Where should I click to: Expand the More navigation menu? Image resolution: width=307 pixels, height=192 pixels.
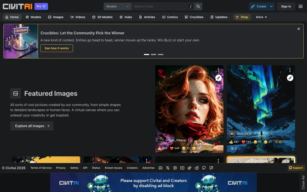[x=261, y=17]
